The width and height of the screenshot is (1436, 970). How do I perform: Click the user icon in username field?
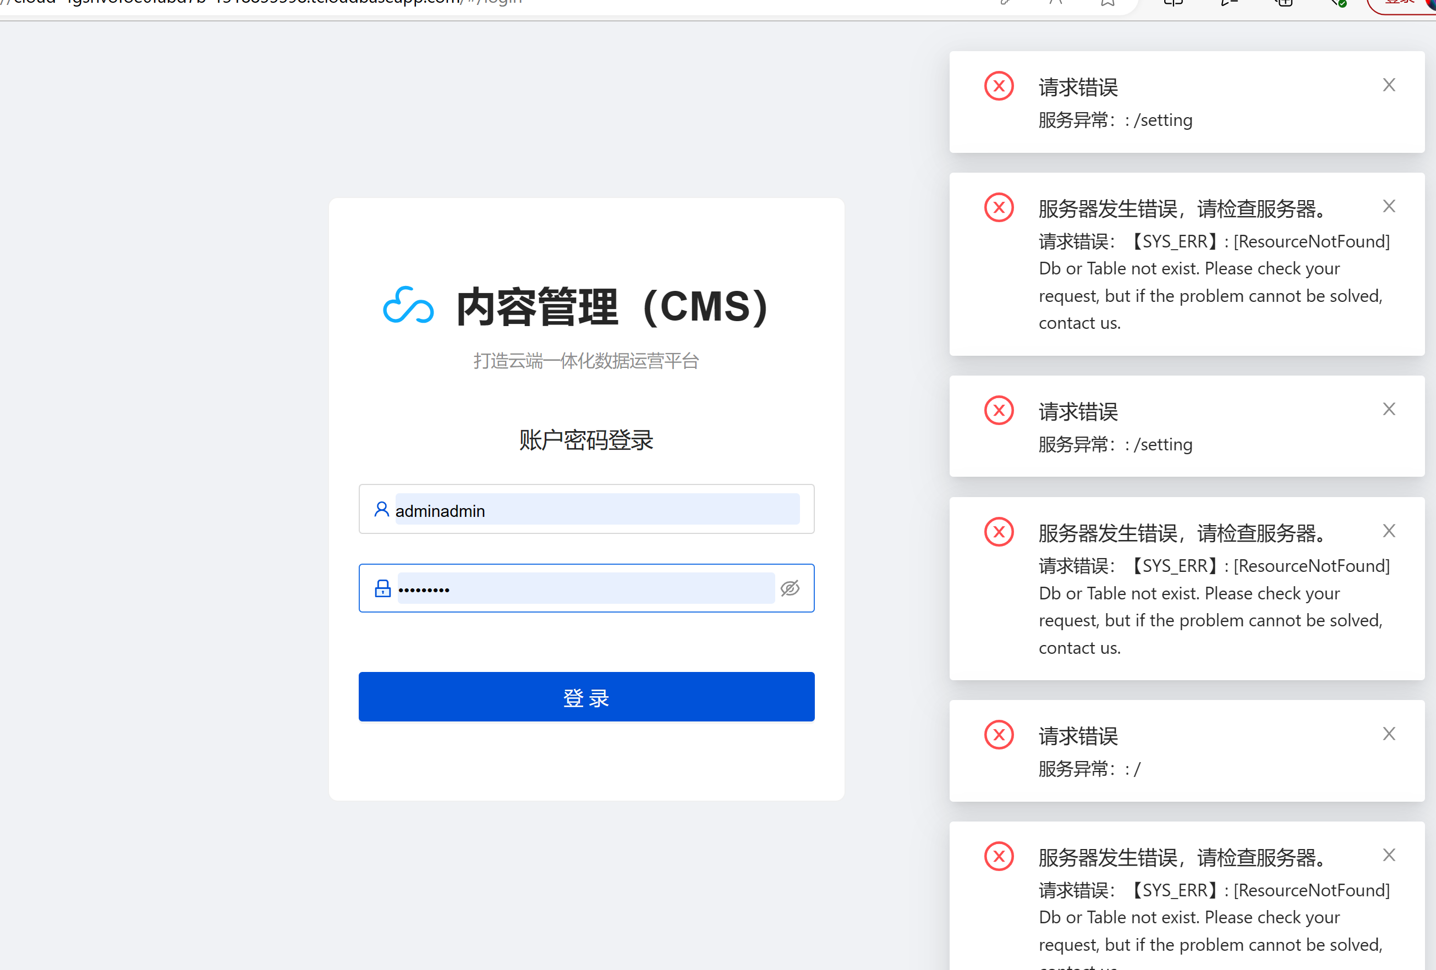[381, 509]
